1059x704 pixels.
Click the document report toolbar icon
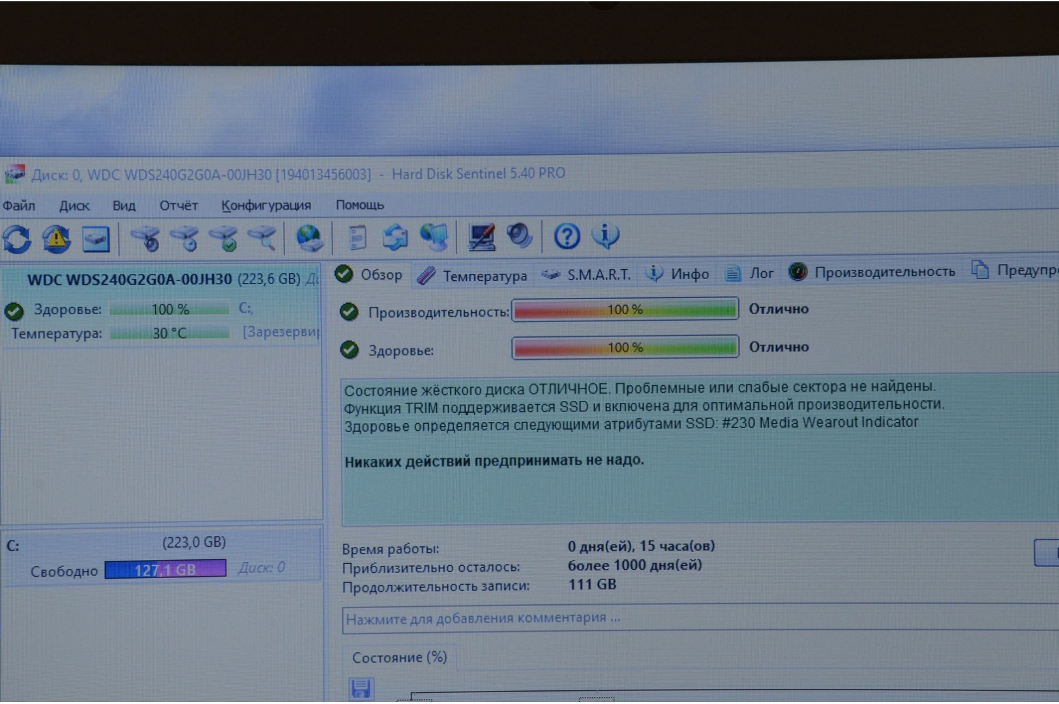coord(357,238)
